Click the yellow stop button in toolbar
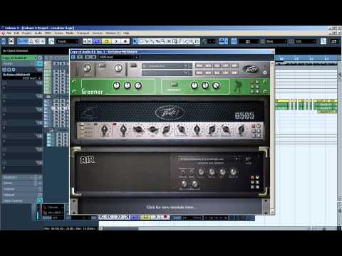Screen dimensions: 342x256 tap(107, 41)
